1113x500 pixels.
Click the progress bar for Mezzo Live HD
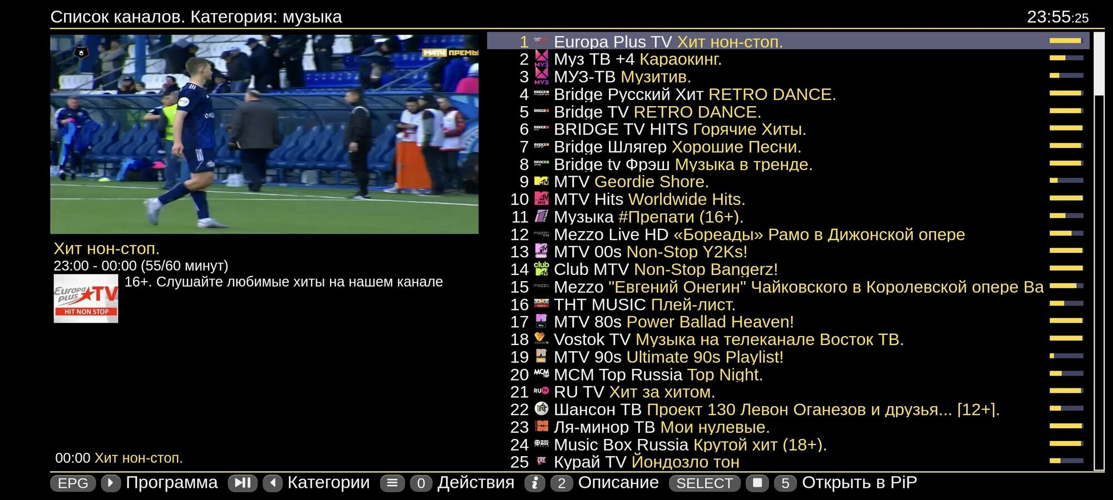coord(1066,233)
